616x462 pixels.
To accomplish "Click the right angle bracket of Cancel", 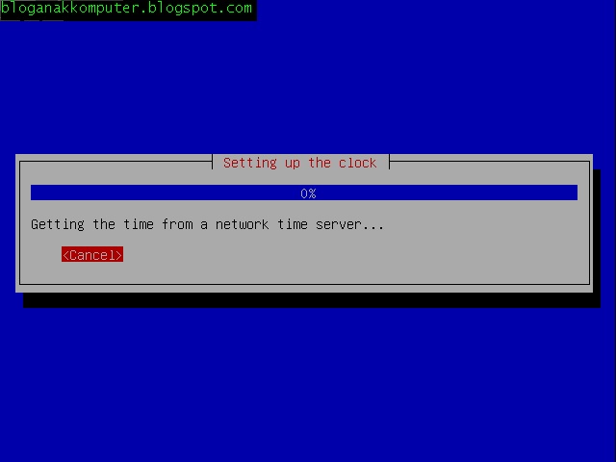I will pos(119,255).
